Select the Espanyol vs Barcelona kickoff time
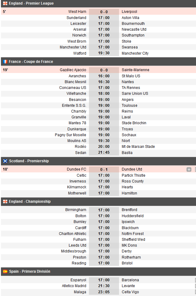This screenshot has width=196, height=296. coord(104,280)
